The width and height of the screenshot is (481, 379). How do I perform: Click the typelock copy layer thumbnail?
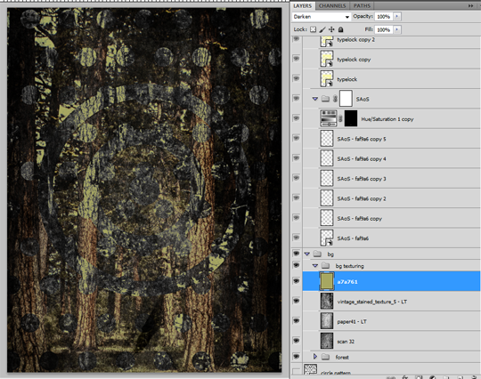coord(327,59)
